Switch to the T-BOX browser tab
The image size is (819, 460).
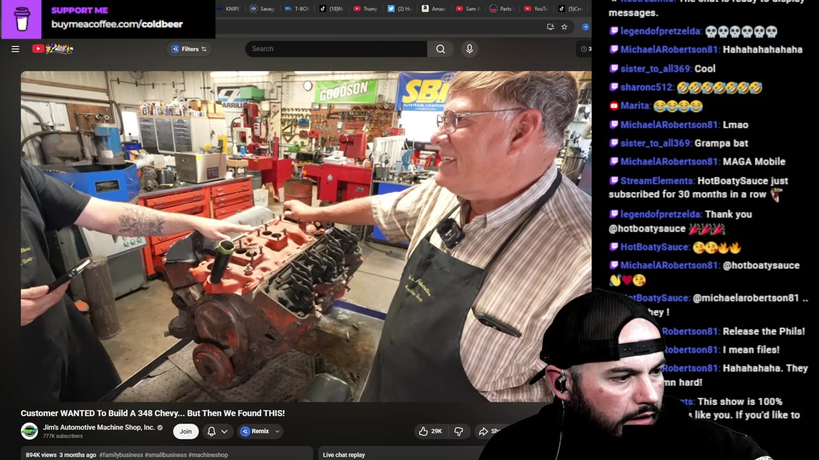point(297,9)
